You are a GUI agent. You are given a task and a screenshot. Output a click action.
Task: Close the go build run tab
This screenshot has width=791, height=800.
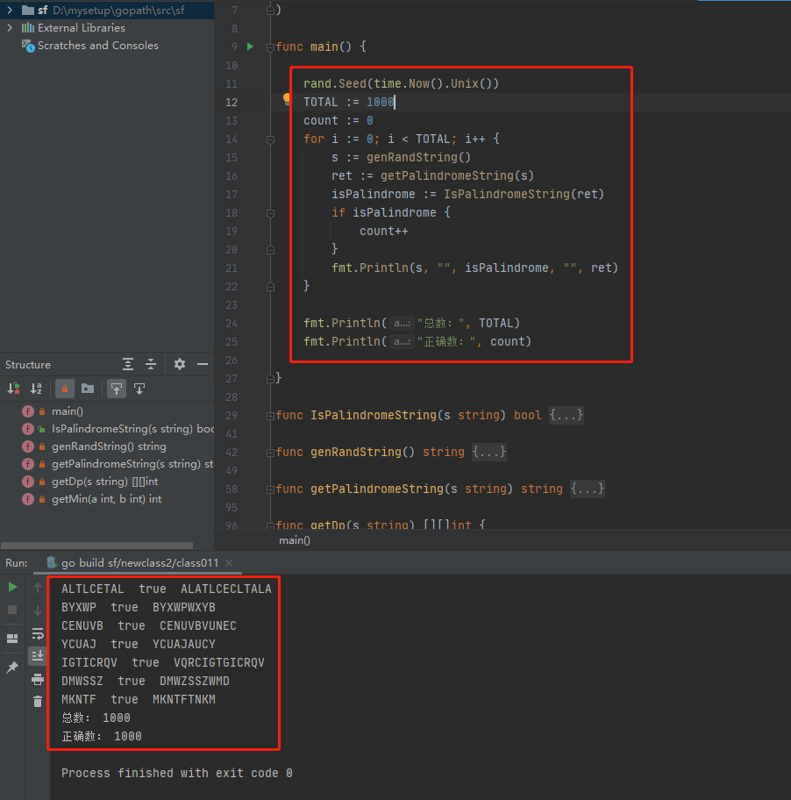[x=229, y=563]
